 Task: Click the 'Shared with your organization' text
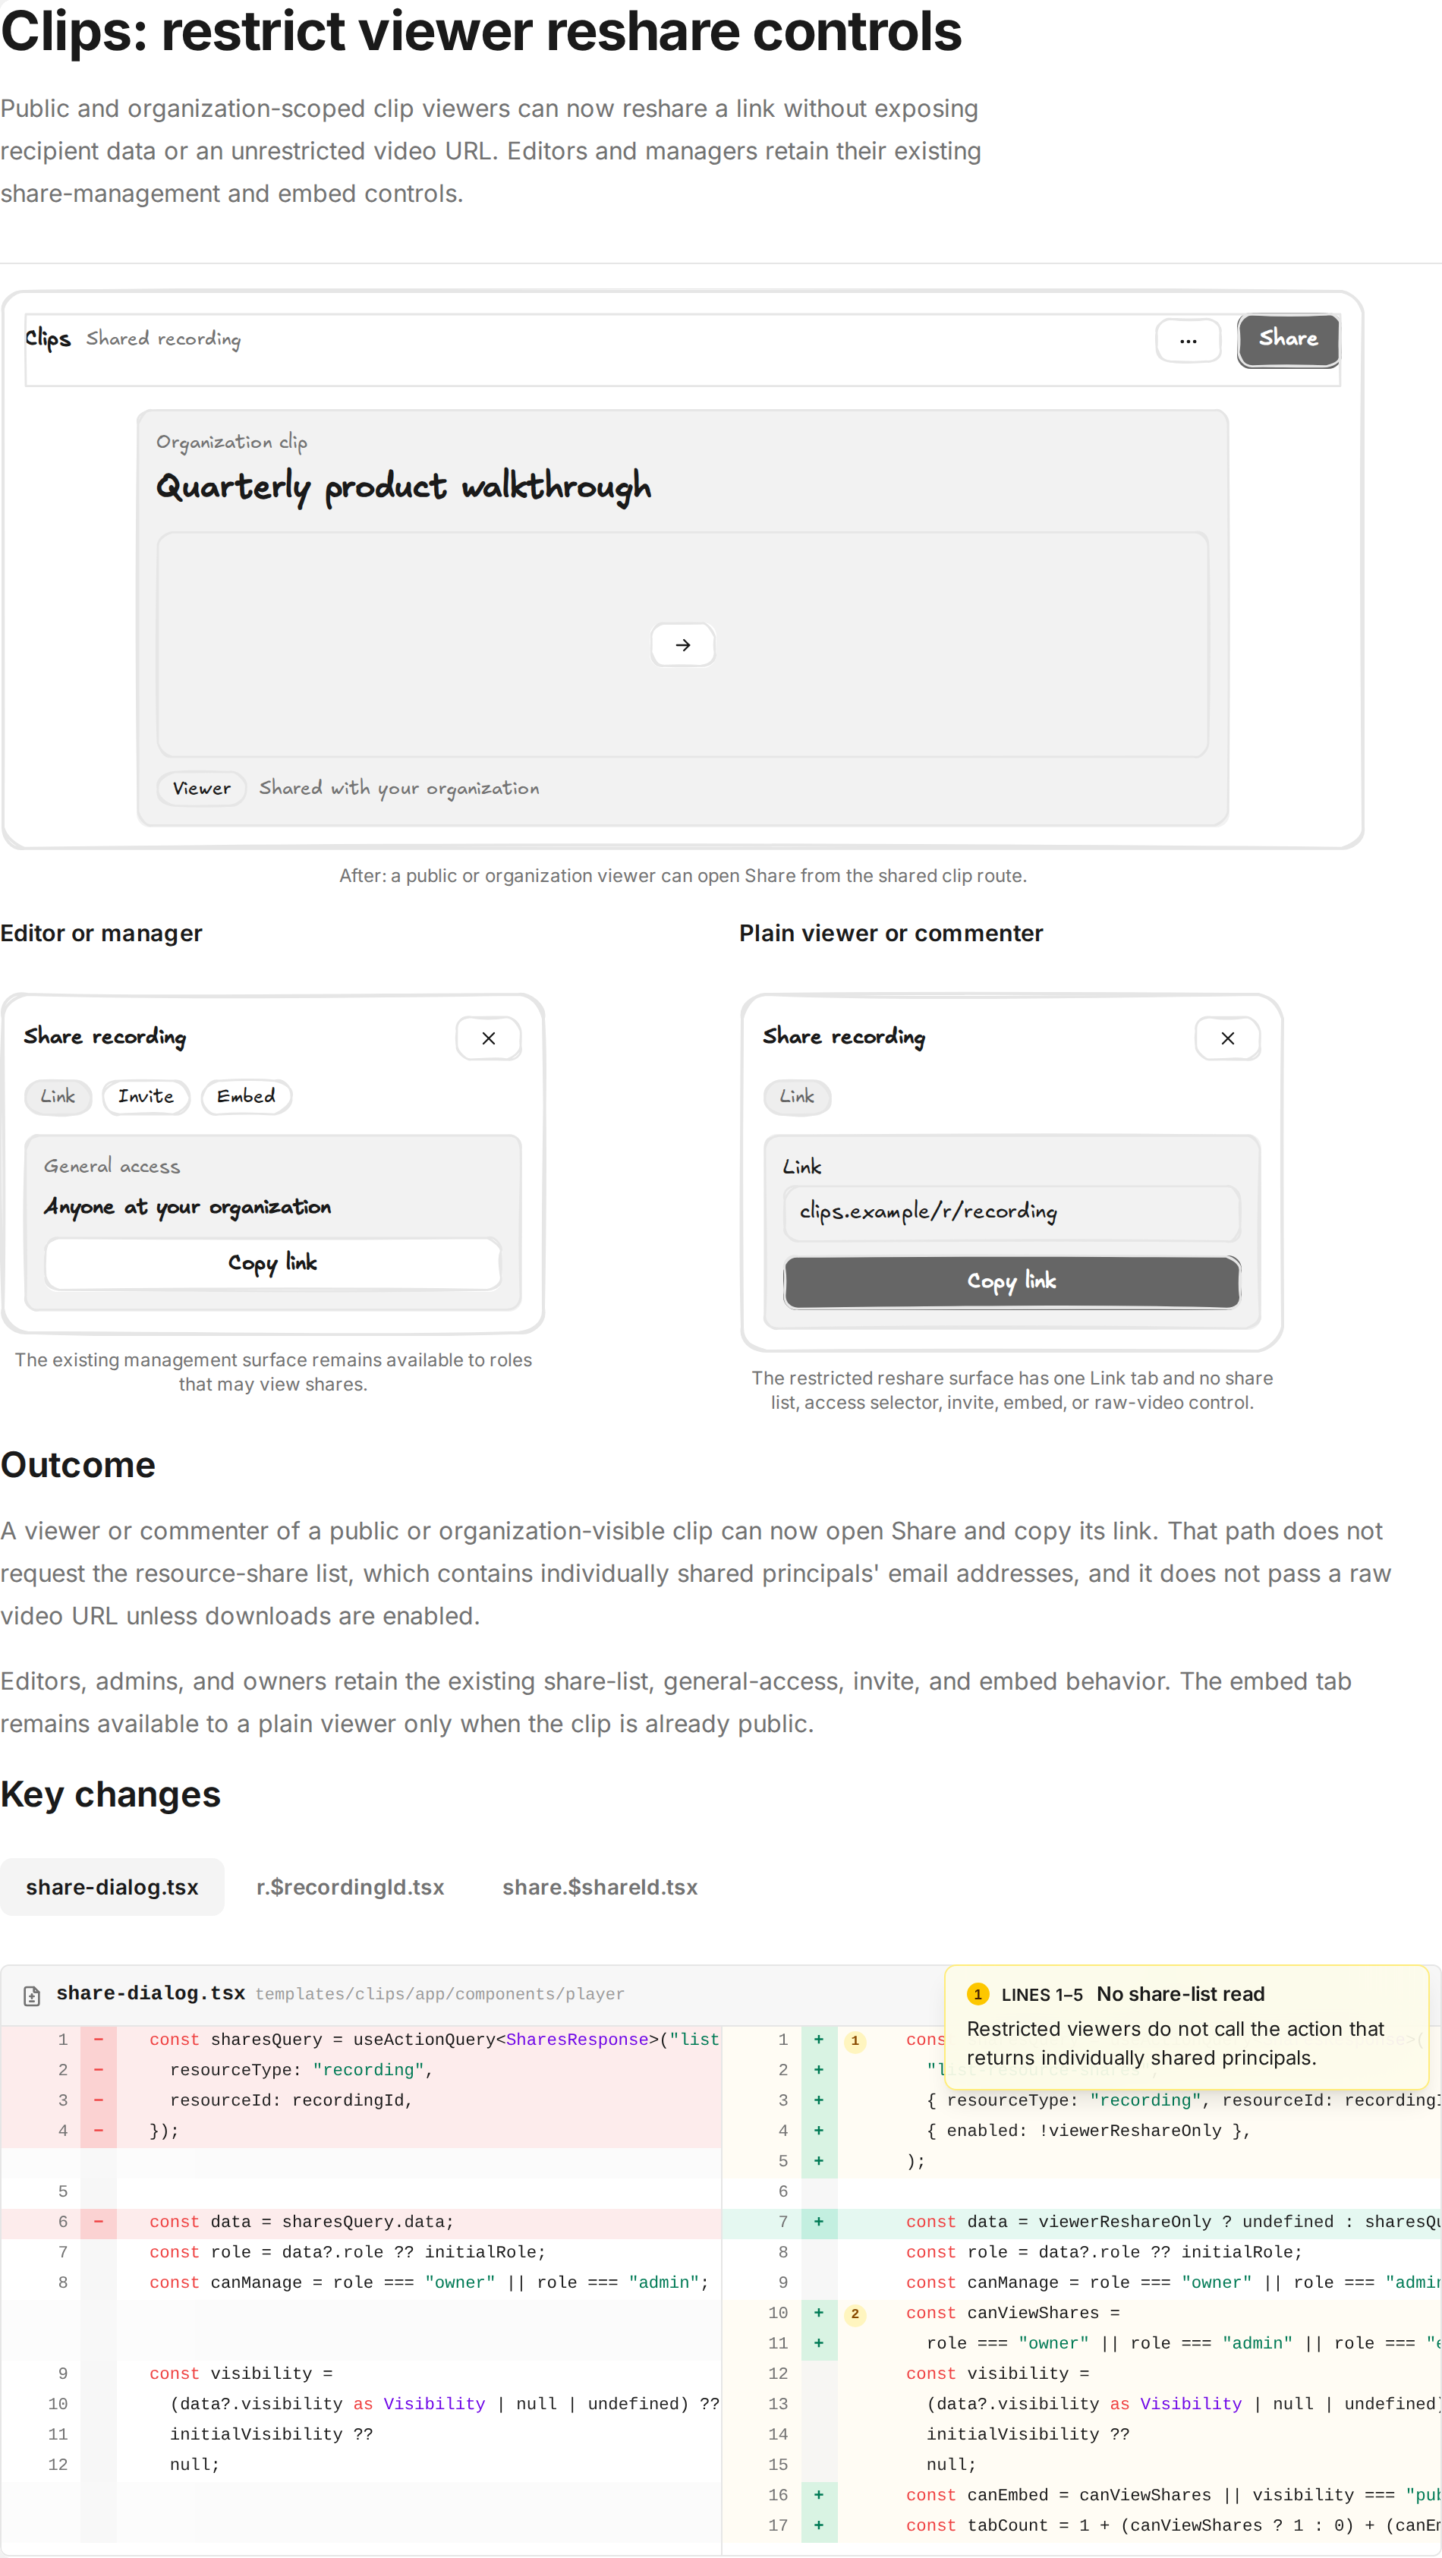coord(399,789)
